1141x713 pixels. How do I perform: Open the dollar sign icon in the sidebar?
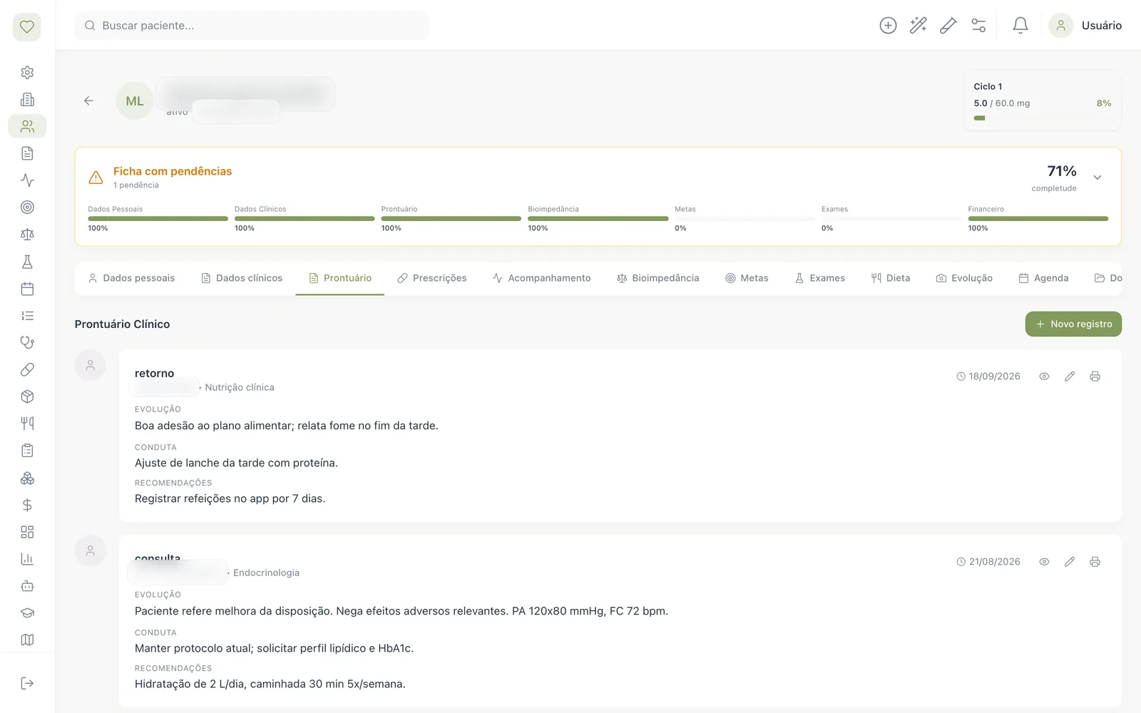[x=27, y=505]
